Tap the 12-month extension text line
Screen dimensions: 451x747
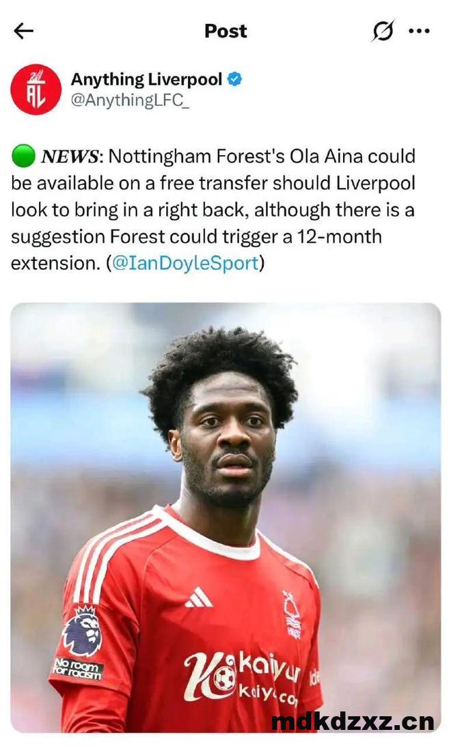tap(196, 236)
